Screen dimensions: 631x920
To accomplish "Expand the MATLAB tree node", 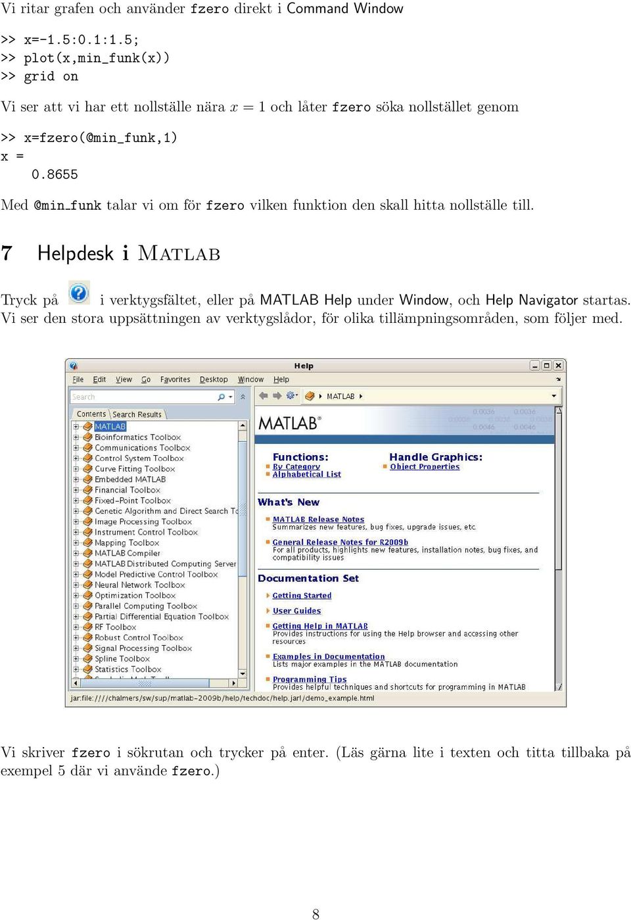I will [x=76, y=427].
